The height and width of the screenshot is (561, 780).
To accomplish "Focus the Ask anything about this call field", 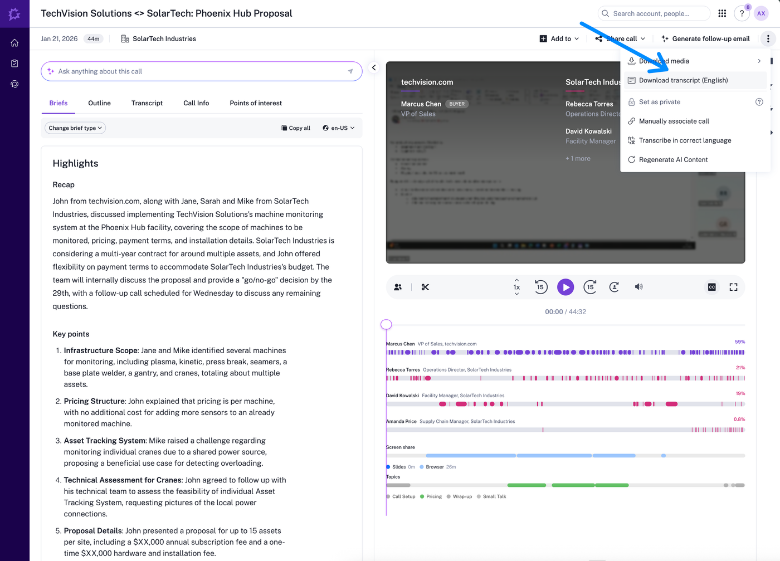I will tap(201, 71).
